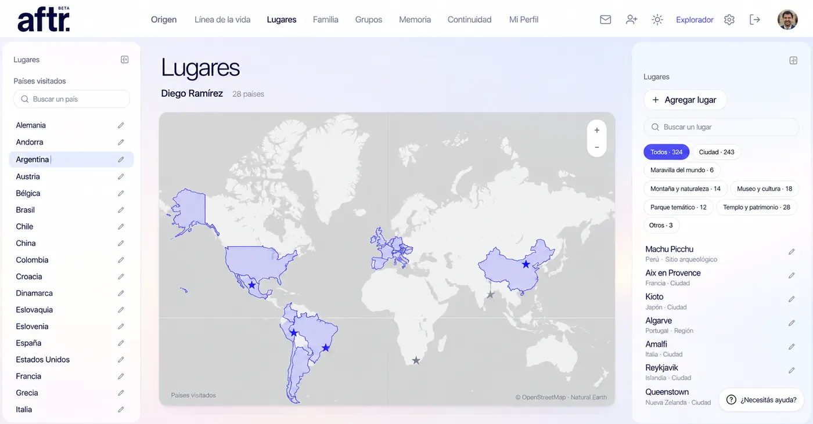Edit the Reykjavik place
The width and height of the screenshot is (813, 424).
point(792,370)
